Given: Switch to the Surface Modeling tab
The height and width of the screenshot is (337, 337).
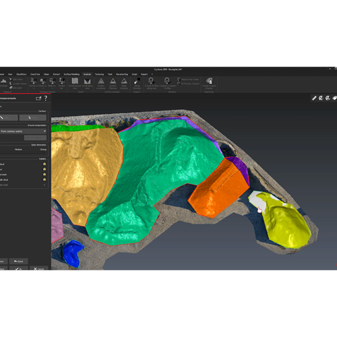Looking at the screenshot, I should coord(71,74).
